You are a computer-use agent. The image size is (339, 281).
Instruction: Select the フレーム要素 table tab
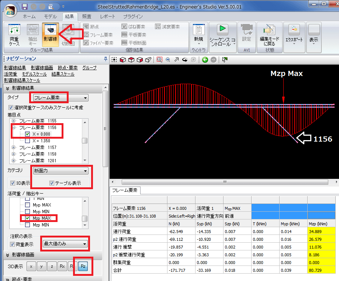(125, 190)
